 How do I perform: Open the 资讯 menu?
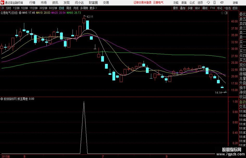click(55, 3)
